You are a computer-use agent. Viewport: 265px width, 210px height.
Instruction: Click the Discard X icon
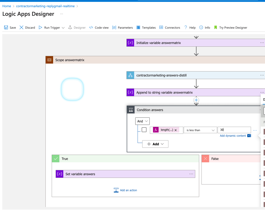(x=21, y=27)
